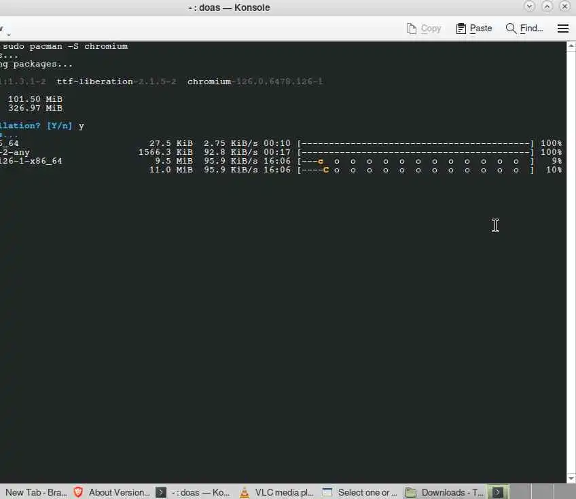Click the '1566.3 KiB' download value
This screenshot has height=499, width=576.
pos(165,152)
